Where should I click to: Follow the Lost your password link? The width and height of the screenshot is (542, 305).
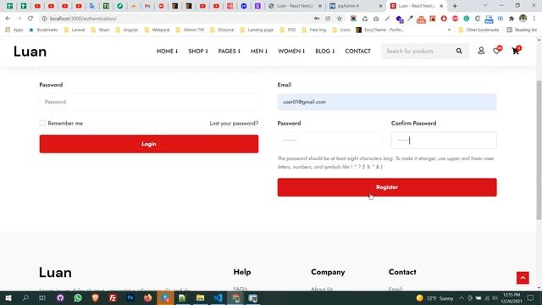click(x=234, y=123)
